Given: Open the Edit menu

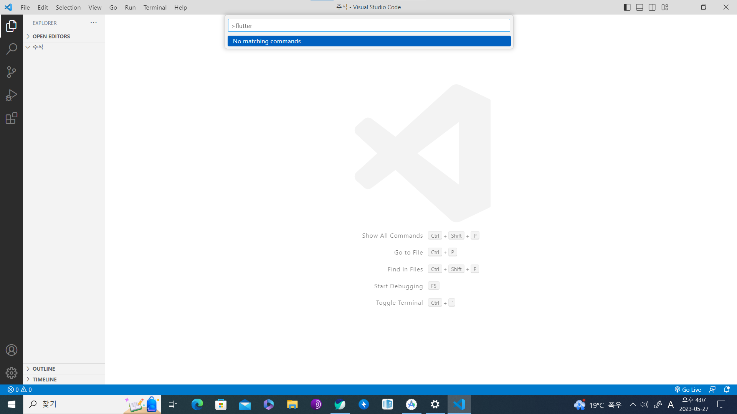Looking at the screenshot, I should tap(43, 7).
